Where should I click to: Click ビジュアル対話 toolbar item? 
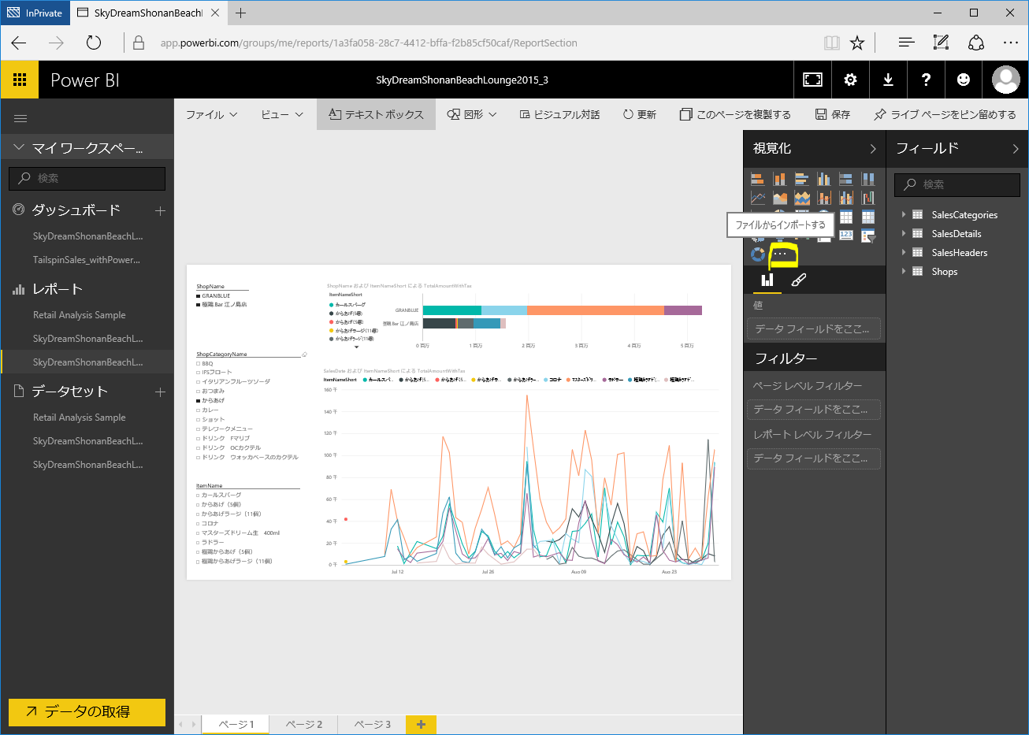(560, 114)
